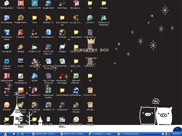Click the system tray clock
Viewport: 182px width, 136px height.
tap(176, 134)
